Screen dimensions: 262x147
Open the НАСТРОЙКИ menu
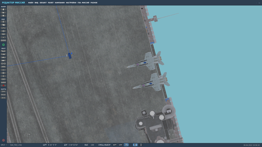pos(71,3)
